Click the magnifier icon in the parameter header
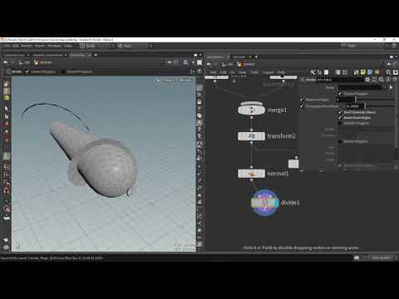399x299 pixels. click(x=382, y=80)
